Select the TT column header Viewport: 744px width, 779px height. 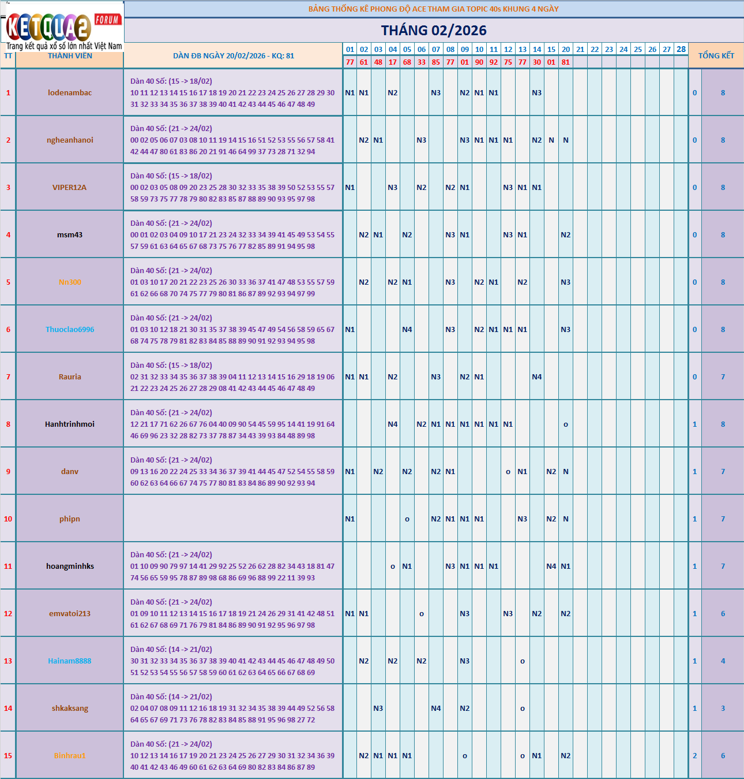[x=8, y=56]
